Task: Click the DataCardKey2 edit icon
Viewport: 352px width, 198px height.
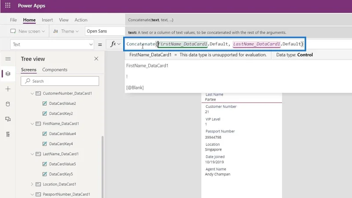Action: (45, 114)
